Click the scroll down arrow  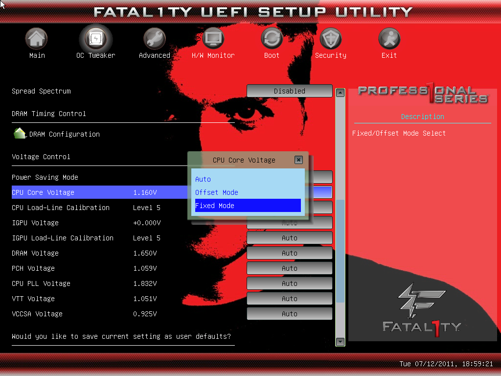340,342
